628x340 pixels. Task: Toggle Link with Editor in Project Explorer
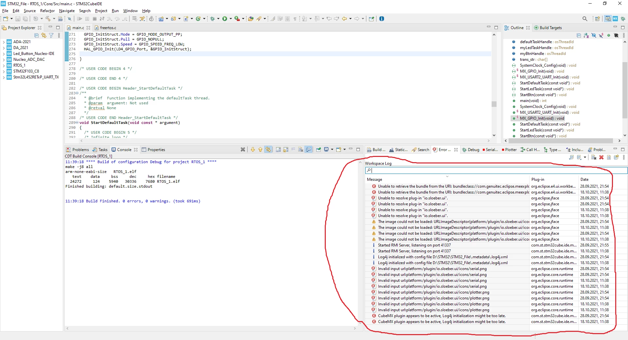[44, 35]
